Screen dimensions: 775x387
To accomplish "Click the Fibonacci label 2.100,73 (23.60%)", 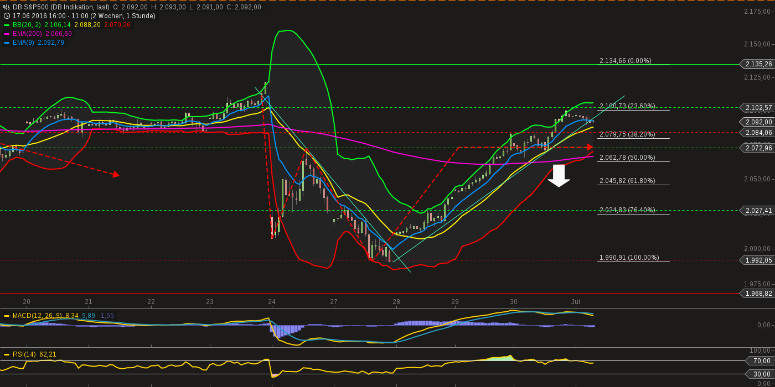I will click(627, 106).
